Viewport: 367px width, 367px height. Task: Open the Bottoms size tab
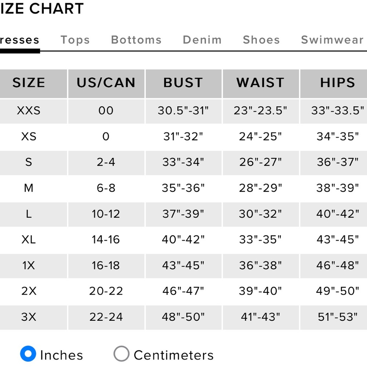click(136, 40)
